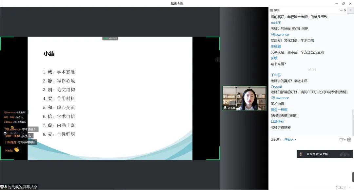This screenshot has width=354, height=190.
Task: Close the chat panel with the X
Action: pyautogui.click(x=345, y=10)
